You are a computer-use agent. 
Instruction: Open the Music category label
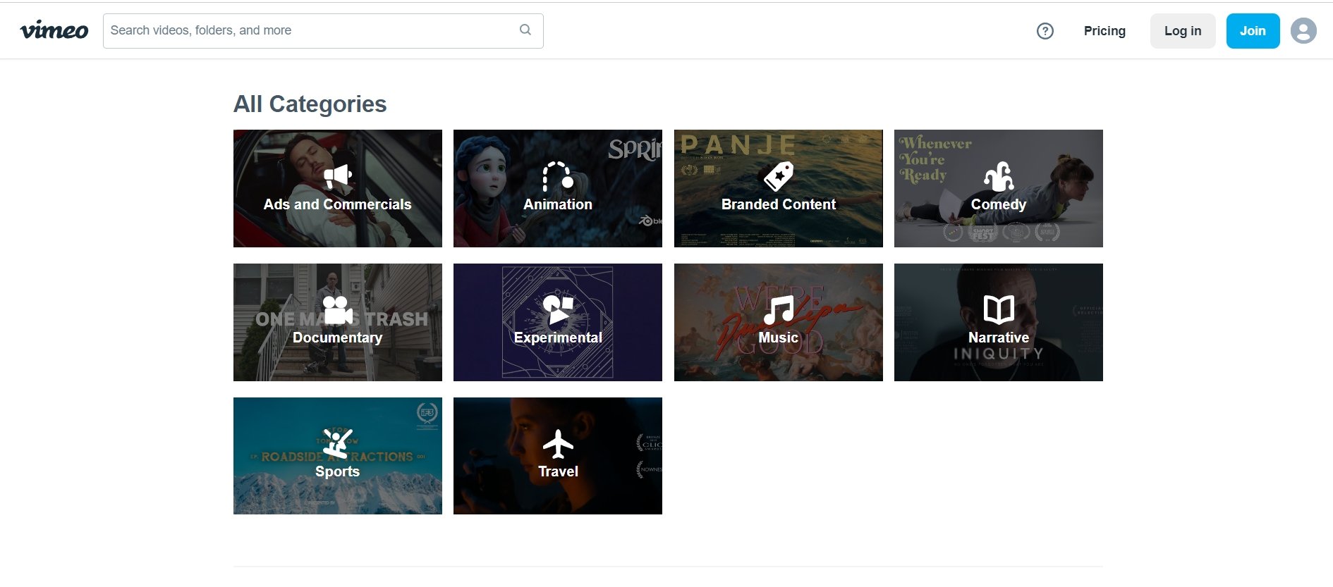(778, 338)
